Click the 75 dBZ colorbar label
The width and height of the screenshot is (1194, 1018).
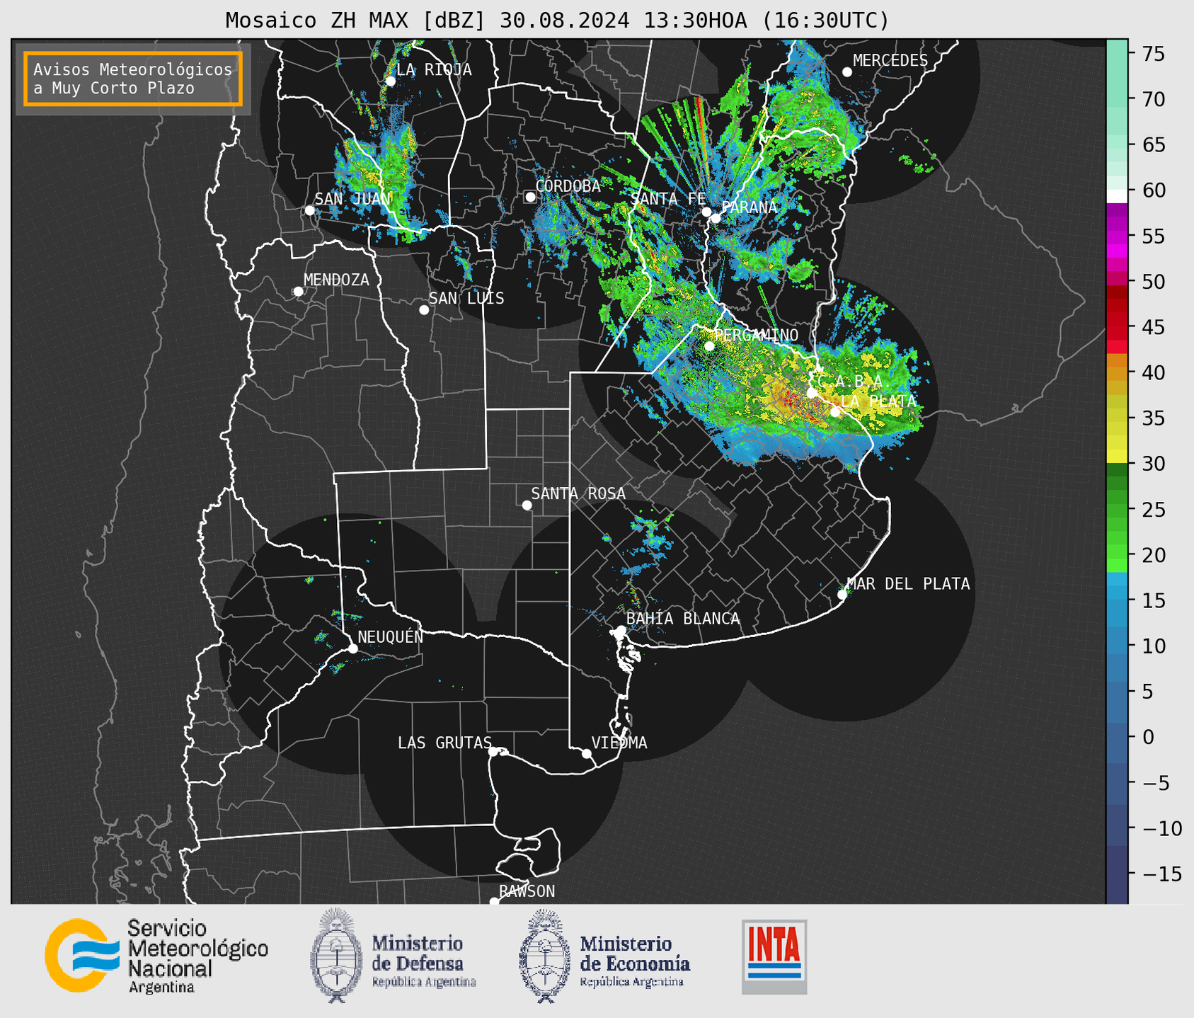pyautogui.click(x=1154, y=55)
